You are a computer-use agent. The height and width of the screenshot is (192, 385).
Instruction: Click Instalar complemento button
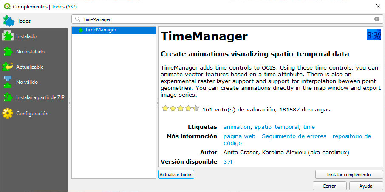[x=348, y=175]
